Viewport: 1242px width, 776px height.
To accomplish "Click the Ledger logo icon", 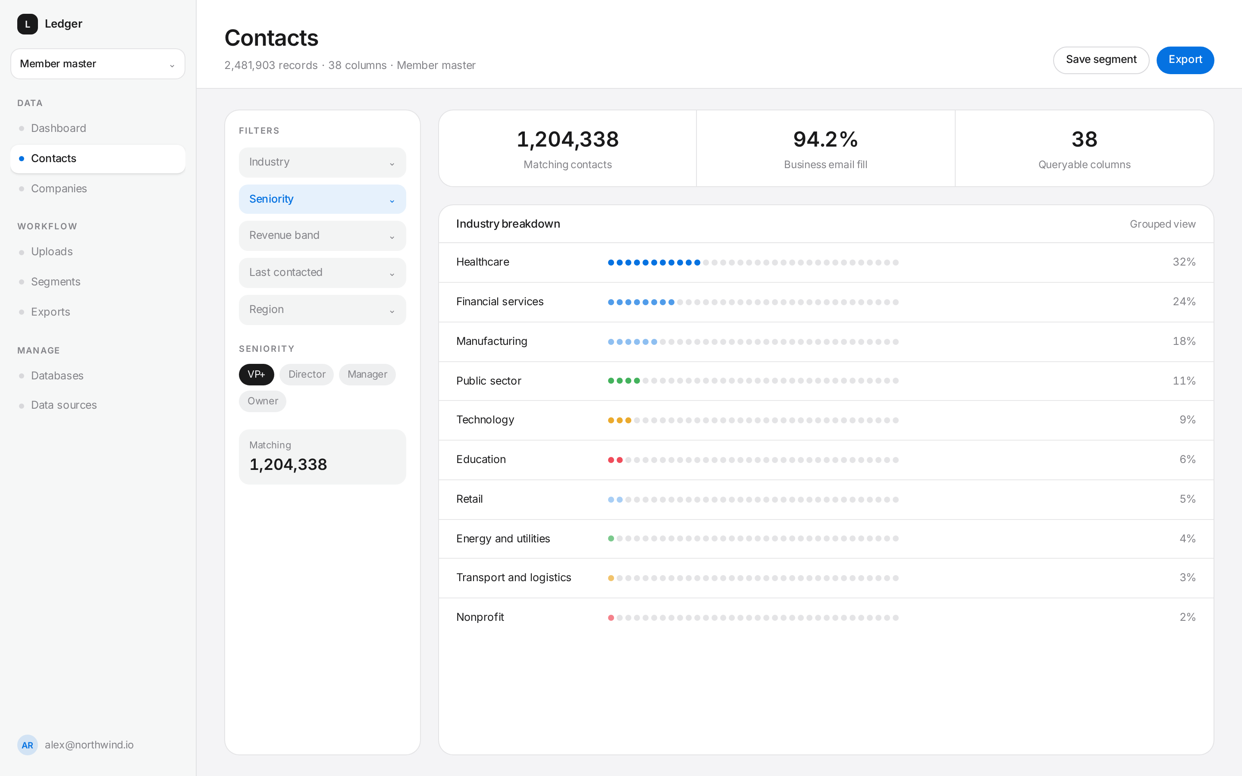I will coord(27,24).
